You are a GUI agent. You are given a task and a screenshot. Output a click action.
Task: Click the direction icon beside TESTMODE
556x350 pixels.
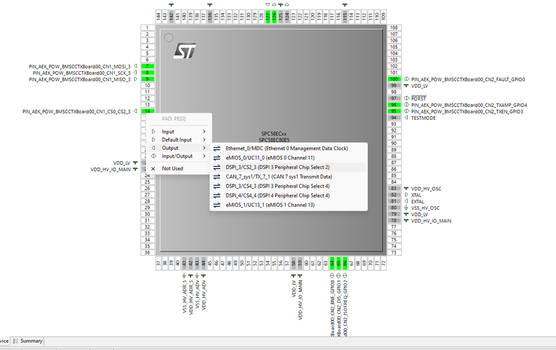point(406,118)
